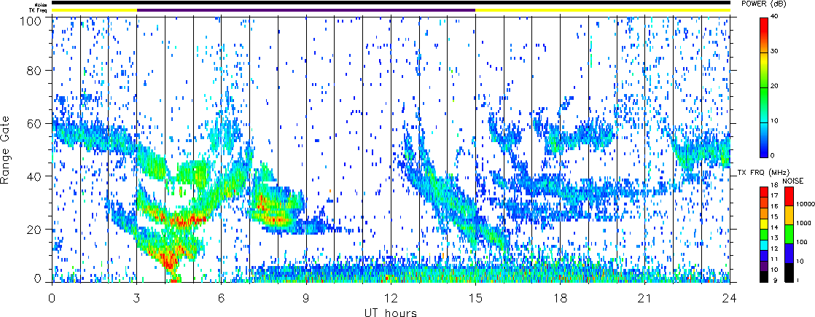
Task: Select the POWER (dB) rainbow color scale bar
Action: point(764,87)
